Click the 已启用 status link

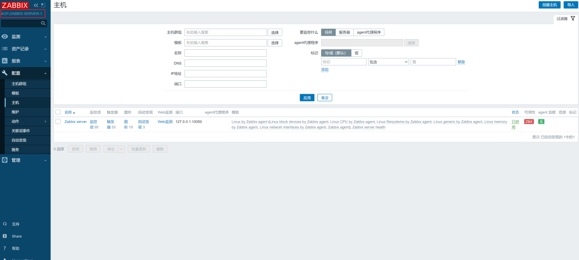515,125
